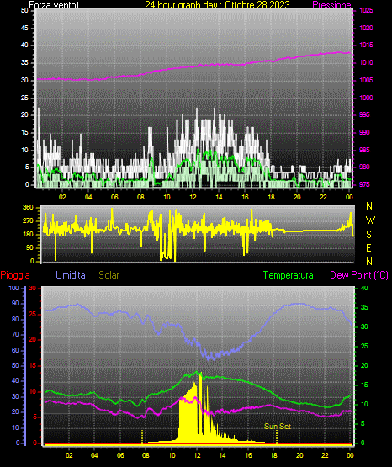Screen dimensions: 392x467
Task: Click the '360' value on the wind direction axis
Action: coord(29,208)
